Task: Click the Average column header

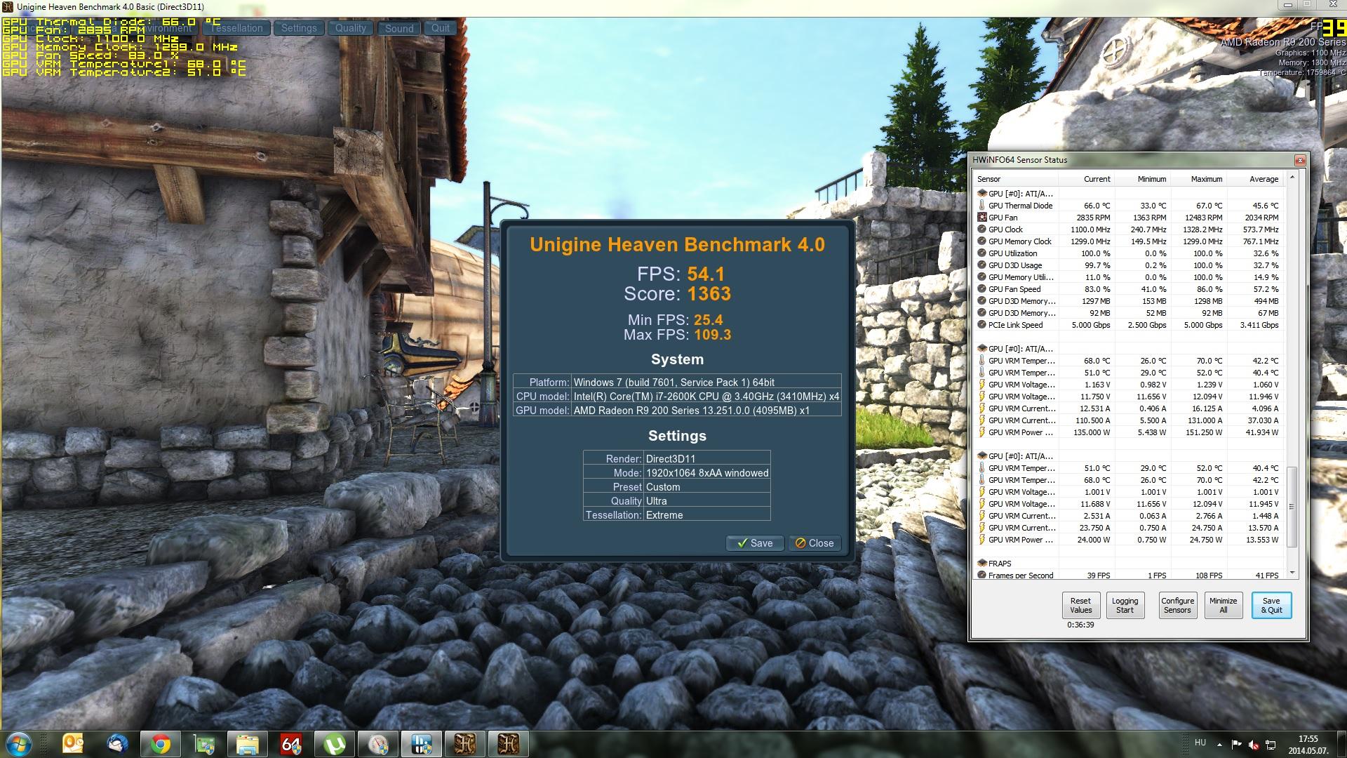Action: click(1254, 179)
